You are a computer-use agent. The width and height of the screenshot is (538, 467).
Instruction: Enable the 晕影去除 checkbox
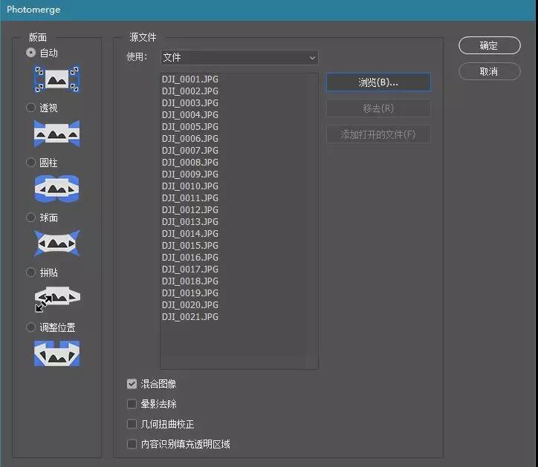tap(132, 404)
